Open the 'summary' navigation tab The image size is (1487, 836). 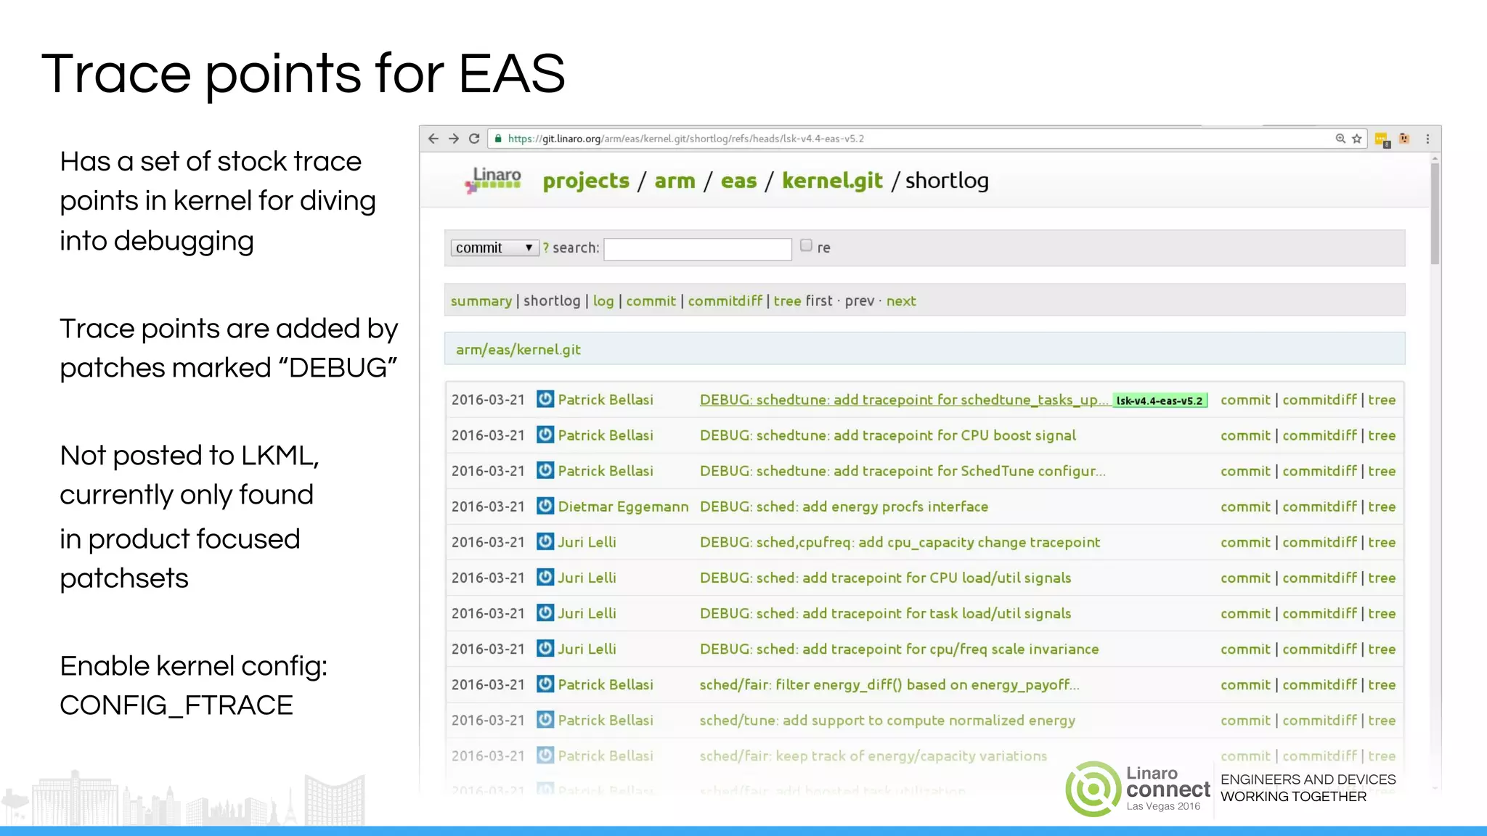tap(481, 301)
